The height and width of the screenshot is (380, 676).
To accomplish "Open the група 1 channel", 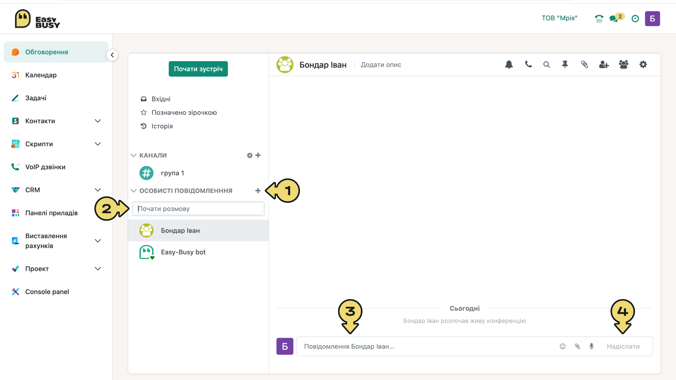I will [x=198, y=173].
